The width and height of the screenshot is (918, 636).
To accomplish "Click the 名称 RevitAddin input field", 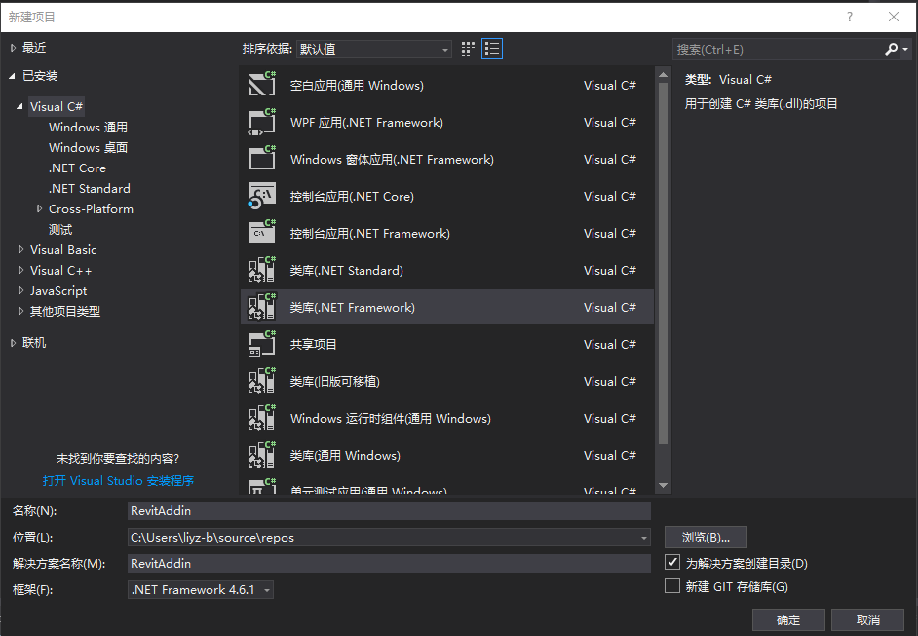I will [389, 510].
